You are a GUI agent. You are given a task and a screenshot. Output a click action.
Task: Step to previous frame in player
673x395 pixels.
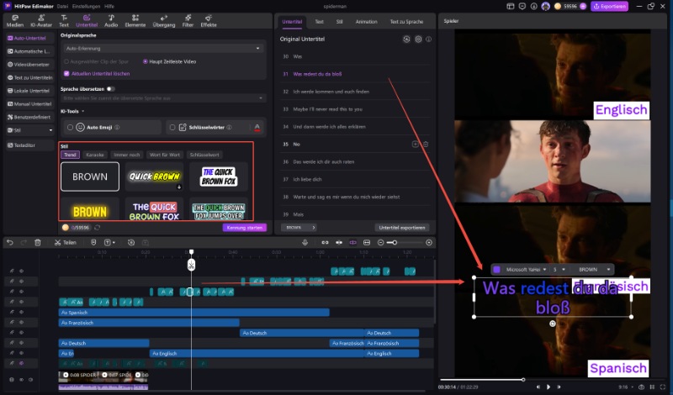(x=538, y=387)
